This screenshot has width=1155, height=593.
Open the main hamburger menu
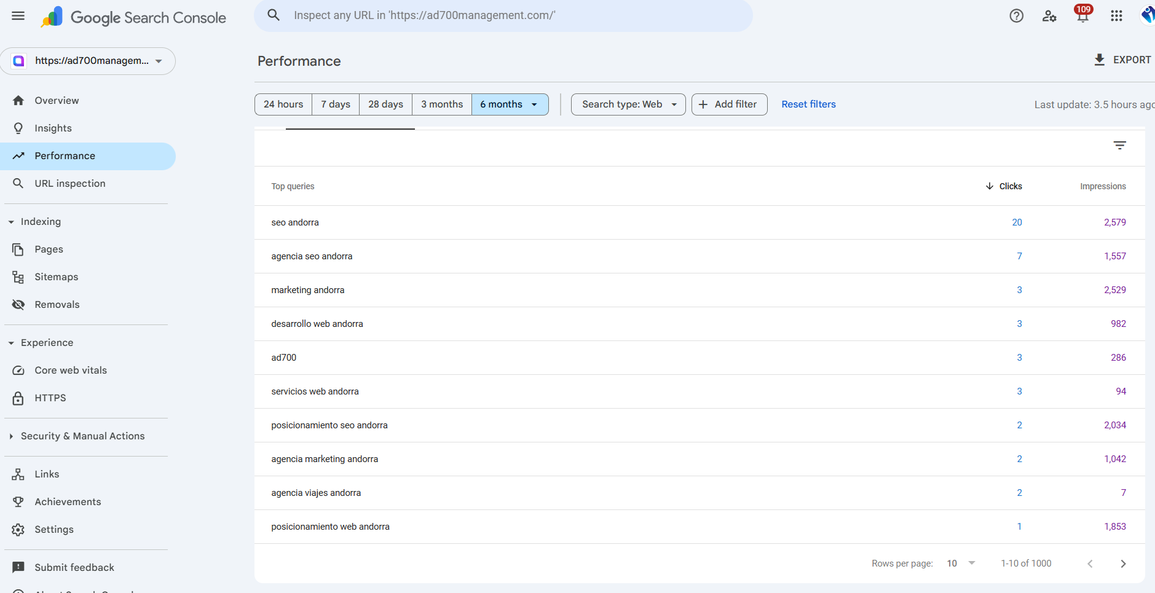[18, 16]
